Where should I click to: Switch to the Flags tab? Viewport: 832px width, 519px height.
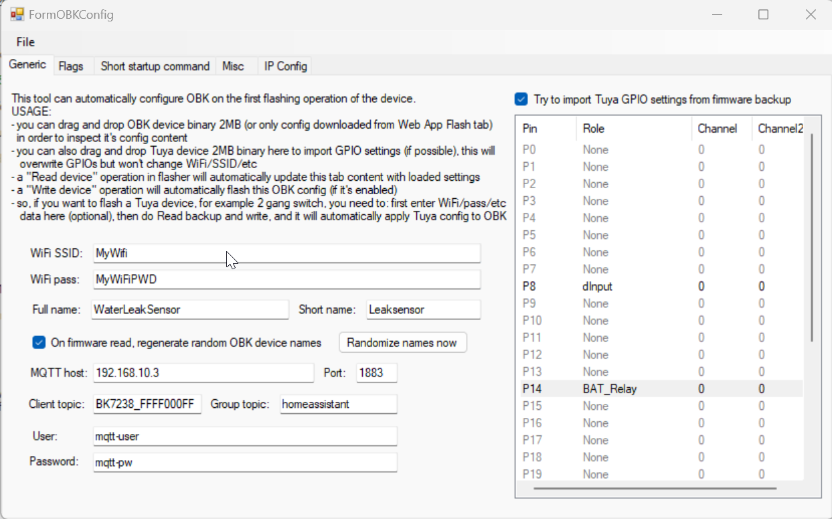[x=71, y=66]
